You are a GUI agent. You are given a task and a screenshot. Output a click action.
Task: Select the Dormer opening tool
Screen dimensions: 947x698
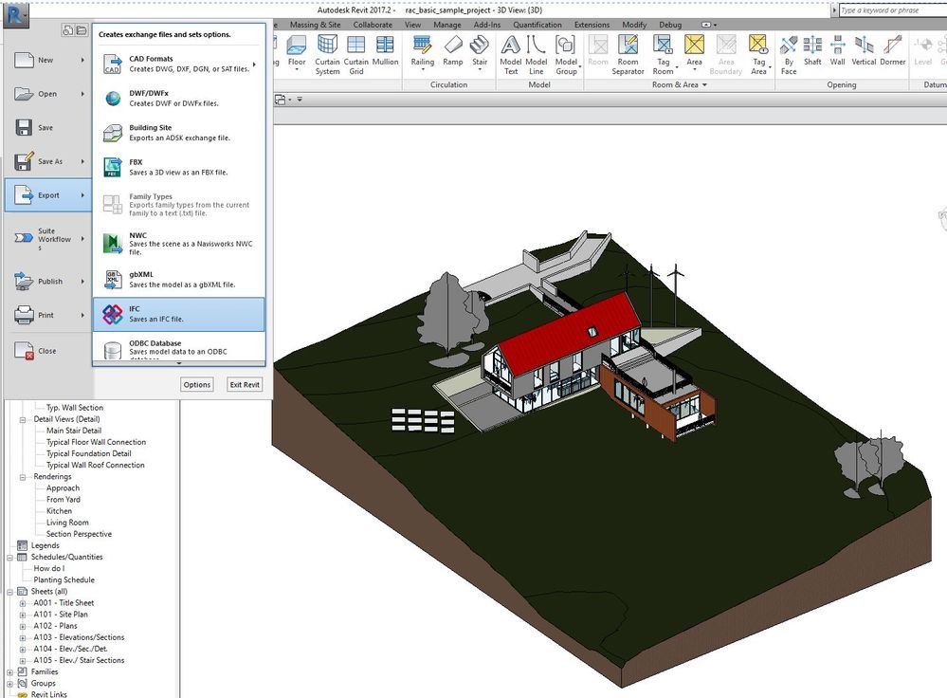pyautogui.click(x=893, y=51)
